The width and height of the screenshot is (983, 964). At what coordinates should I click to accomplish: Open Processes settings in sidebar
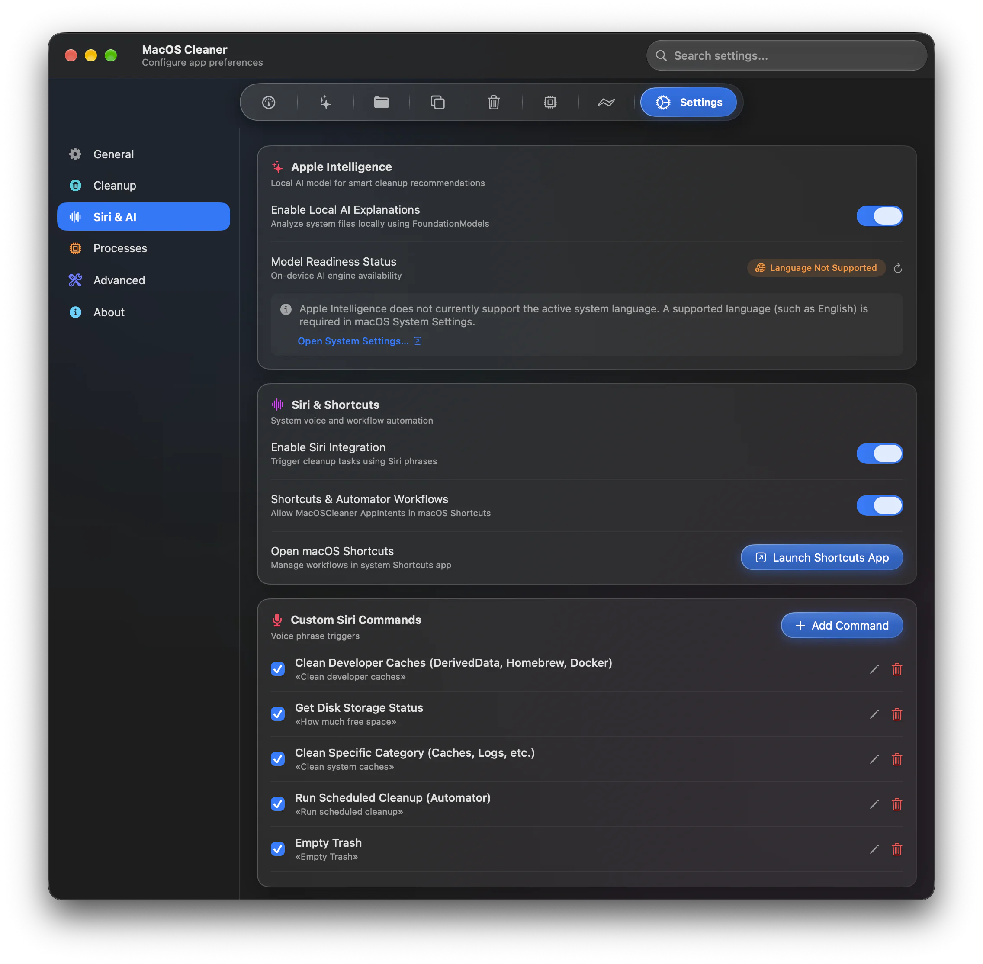[x=143, y=249]
